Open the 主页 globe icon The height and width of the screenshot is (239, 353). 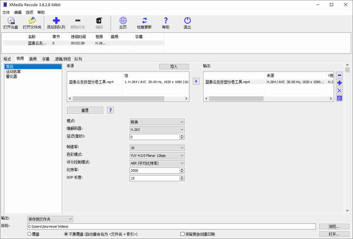(x=123, y=21)
